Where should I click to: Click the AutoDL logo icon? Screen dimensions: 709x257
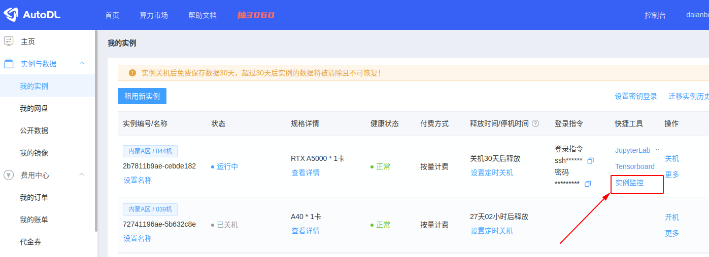click(x=11, y=15)
